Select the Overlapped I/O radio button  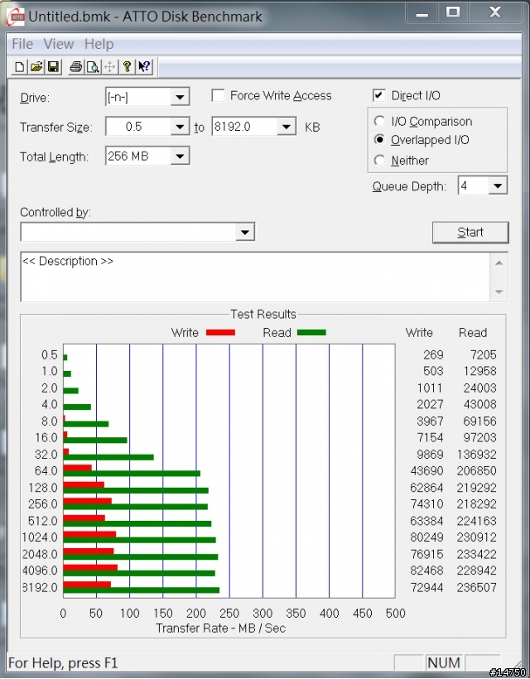point(380,139)
